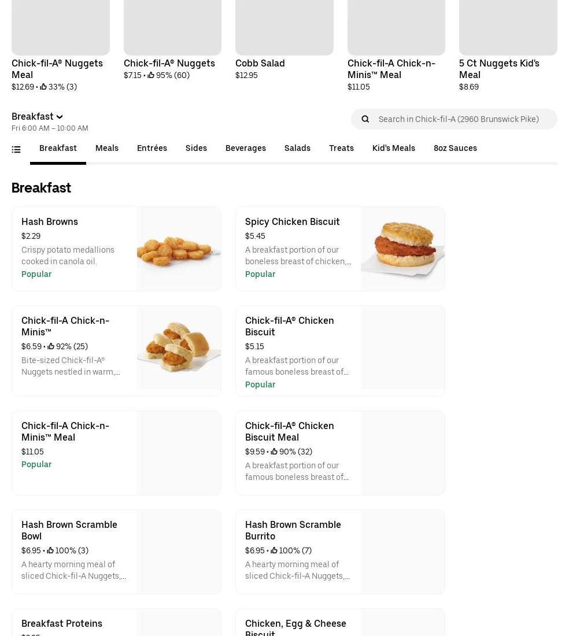Click thumbs-up icon on Hash Brown Scramble Bowl

coord(50,550)
